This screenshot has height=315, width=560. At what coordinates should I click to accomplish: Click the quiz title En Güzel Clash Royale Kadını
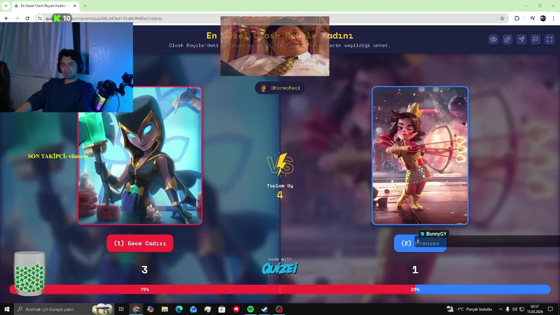(280, 36)
